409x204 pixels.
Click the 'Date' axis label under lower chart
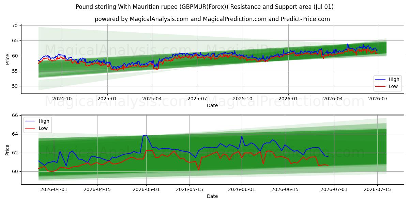pyautogui.click(x=212, y=196)
